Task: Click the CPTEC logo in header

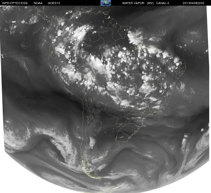Action: click(x=106, y=3)
